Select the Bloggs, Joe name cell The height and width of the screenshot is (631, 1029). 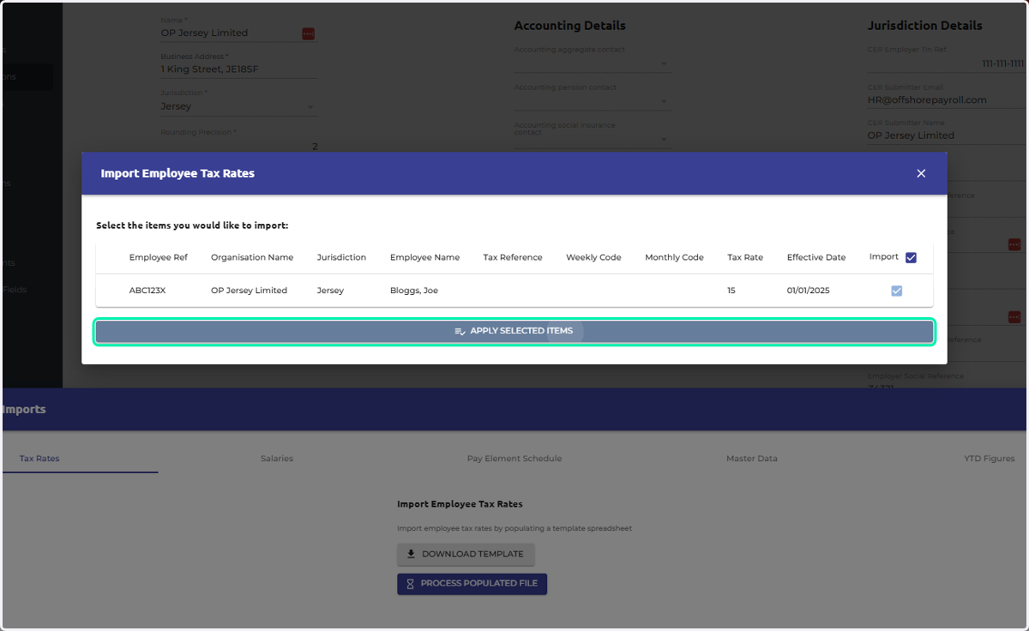pos(414,291)
